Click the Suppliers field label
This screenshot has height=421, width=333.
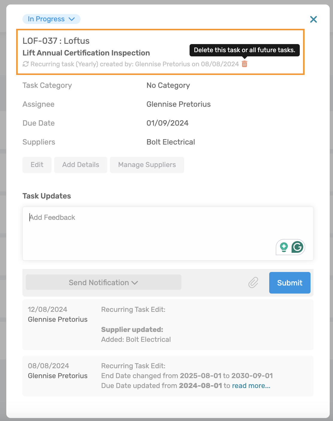click(x=39, y=142)
